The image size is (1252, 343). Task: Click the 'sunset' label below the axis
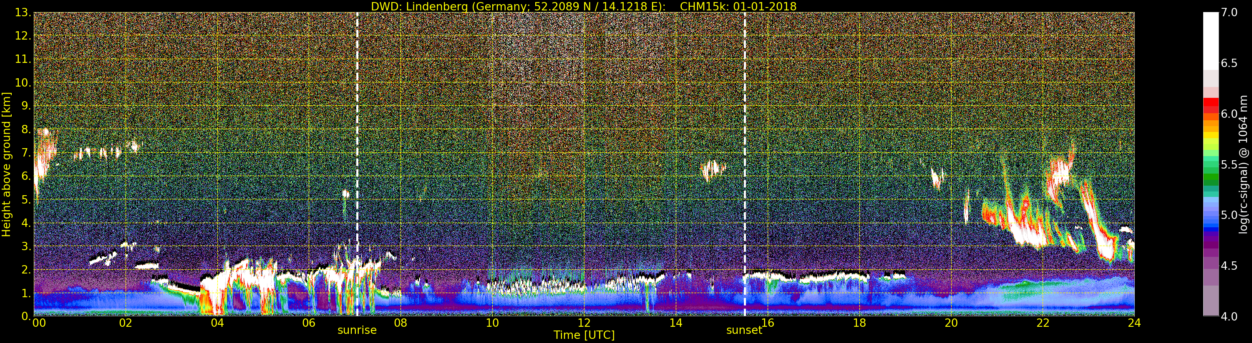point(744,330)
